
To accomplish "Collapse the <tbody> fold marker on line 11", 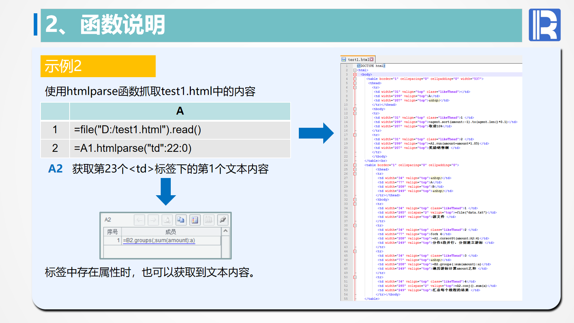I will click(x=355, y=109).
